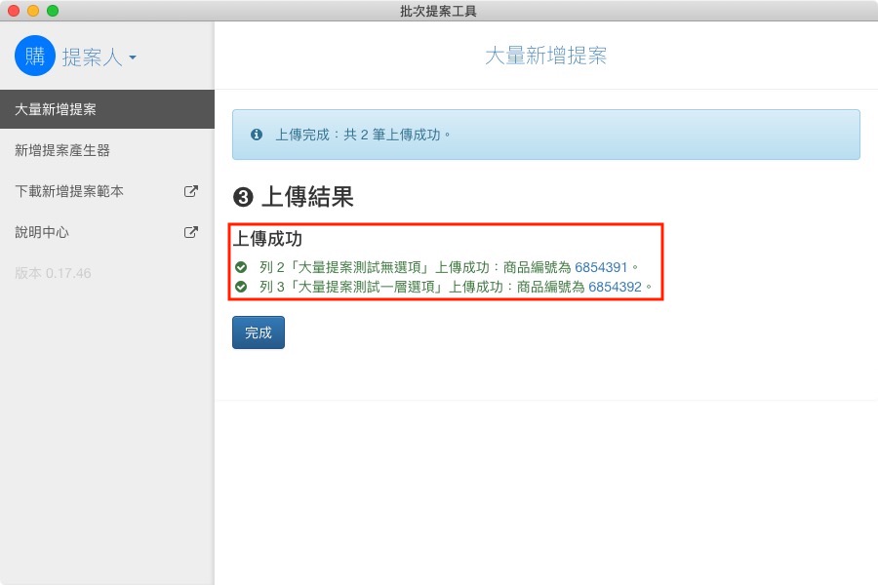Open 說明中心 sidebar item

tap(107, 232)
